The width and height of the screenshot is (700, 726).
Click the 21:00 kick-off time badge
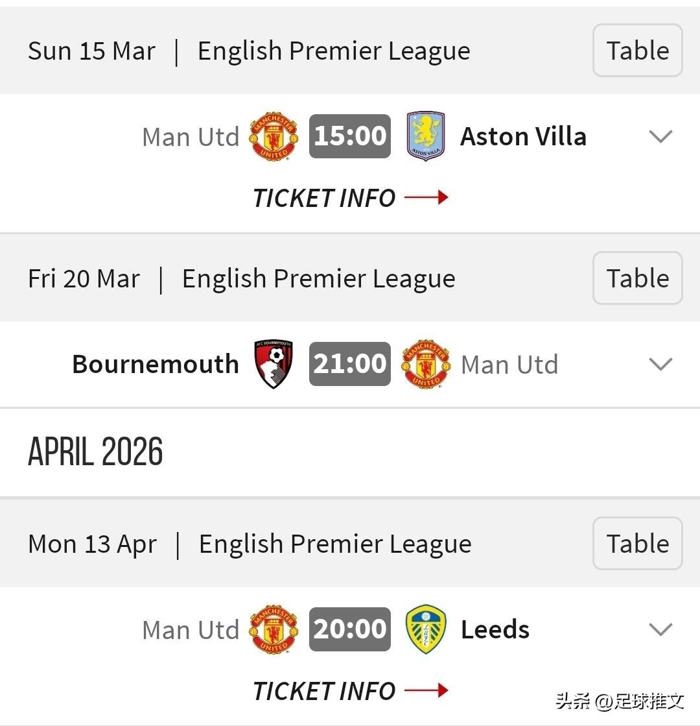pos(350,364)
